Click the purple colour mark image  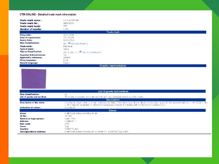pos(34,79)
